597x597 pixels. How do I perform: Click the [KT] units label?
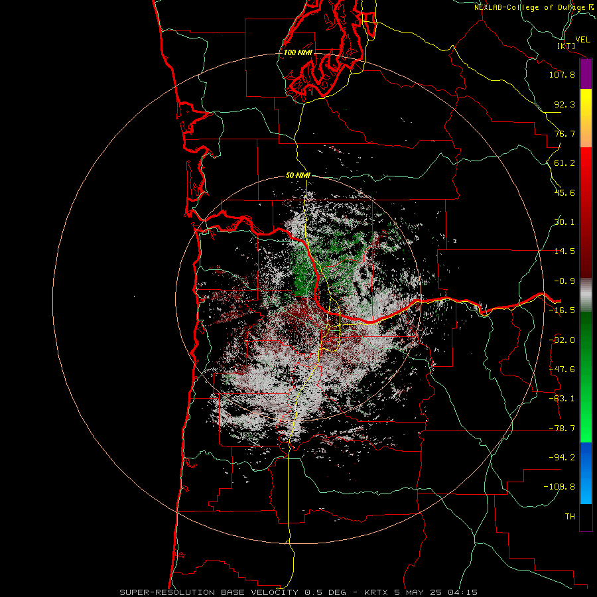(566, 46)
